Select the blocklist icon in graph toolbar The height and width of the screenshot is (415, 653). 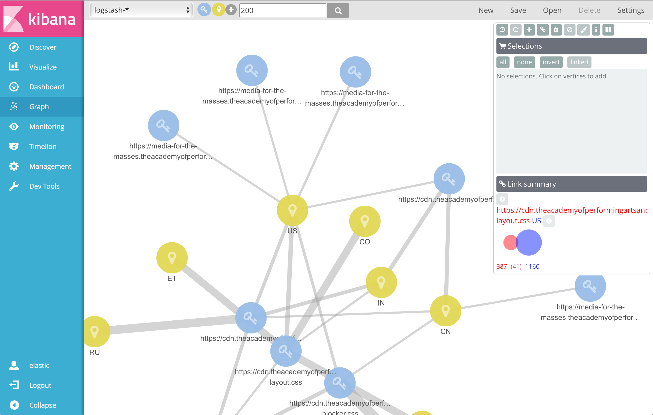click(x=569, y=30)
